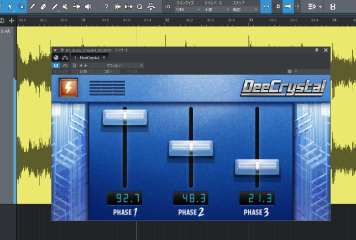Toggle the DeeCrystal orange lightning button
This screenshot has height=240, width=356.
pos(68,88)
